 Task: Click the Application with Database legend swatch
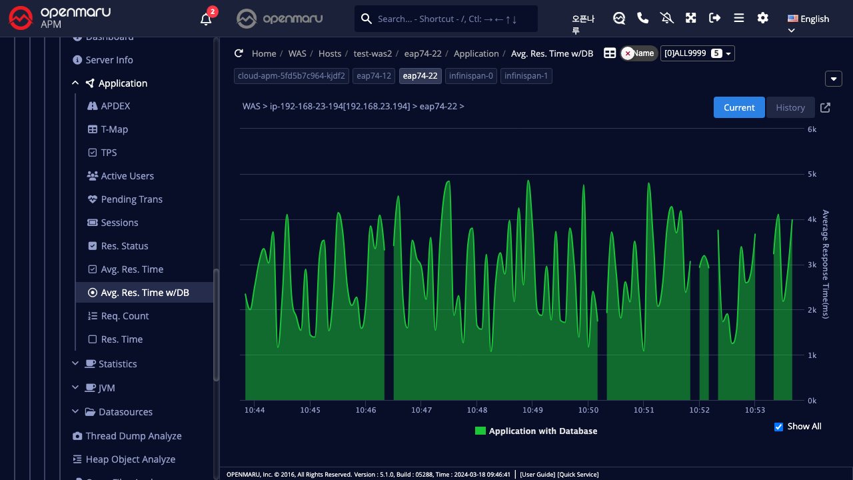[480, 431]
